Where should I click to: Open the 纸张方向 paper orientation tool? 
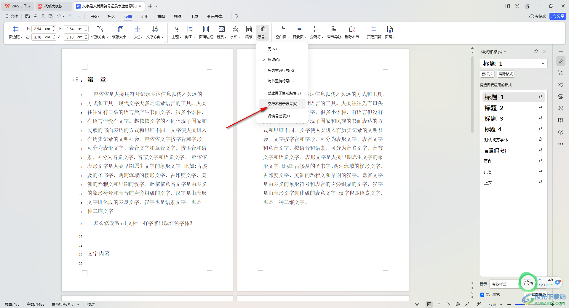click(x=100, y=32)
